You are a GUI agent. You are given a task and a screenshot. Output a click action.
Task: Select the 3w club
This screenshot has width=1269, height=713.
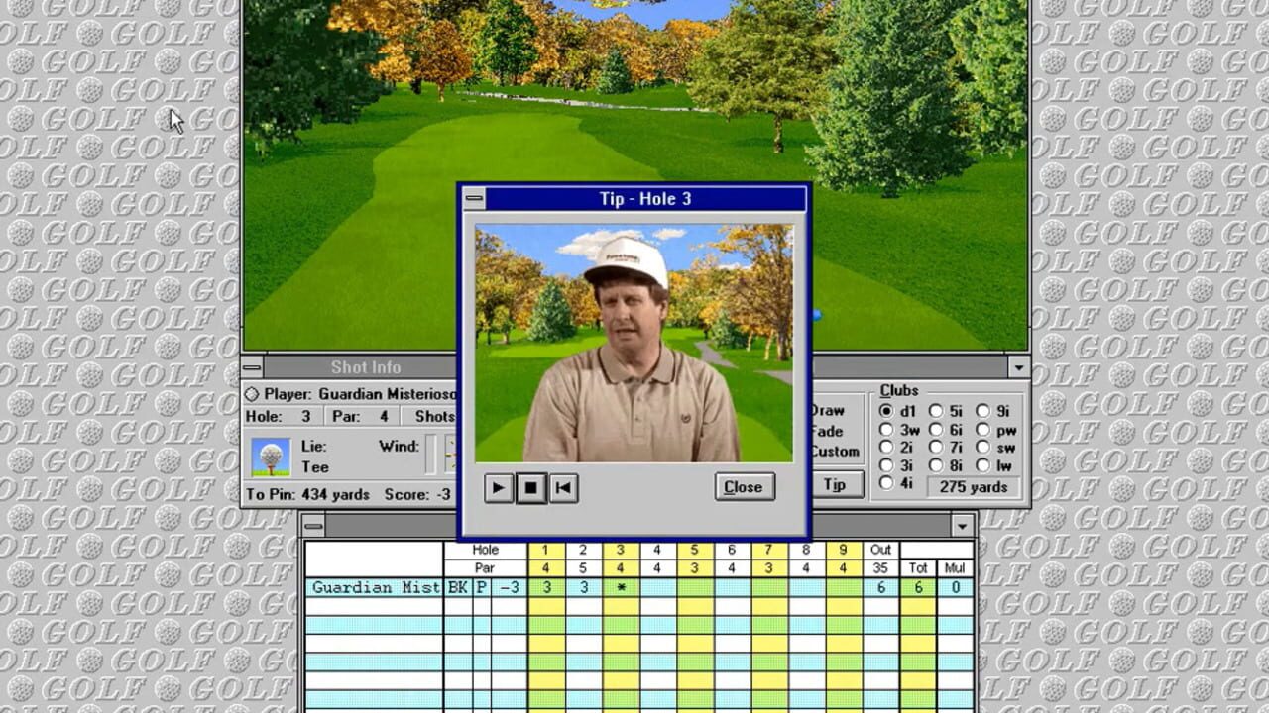pos(900,430)
